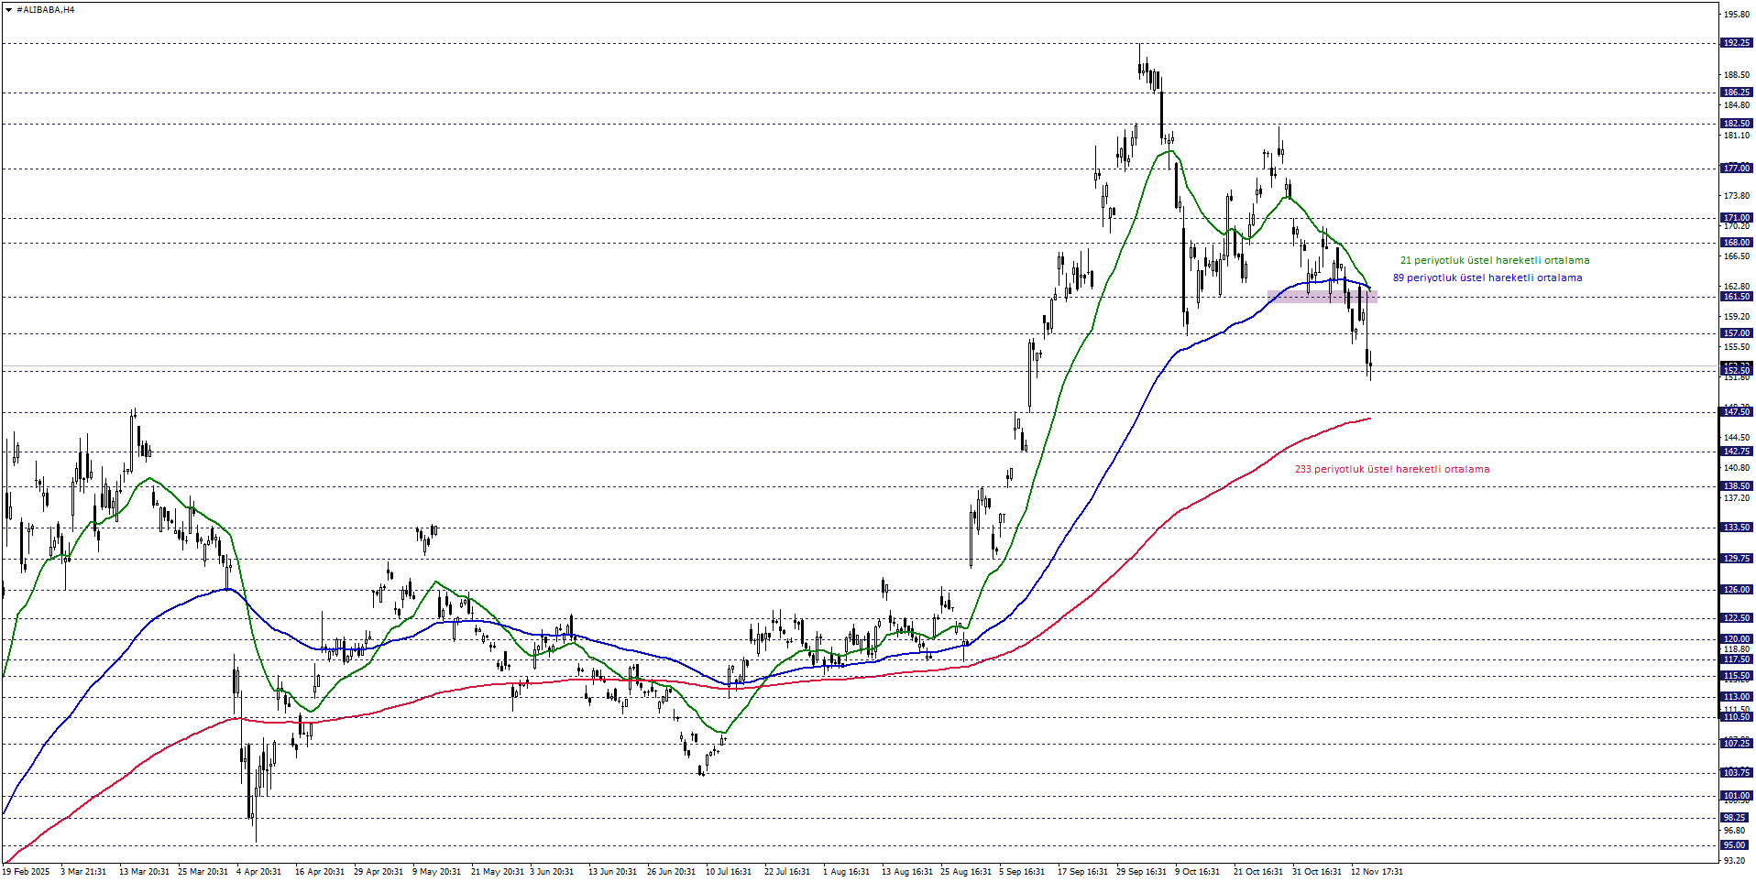Click the triangle arrow before #ALIBABA,H4
This screenshot has width=1756, height=882.
tap(8, 10)
